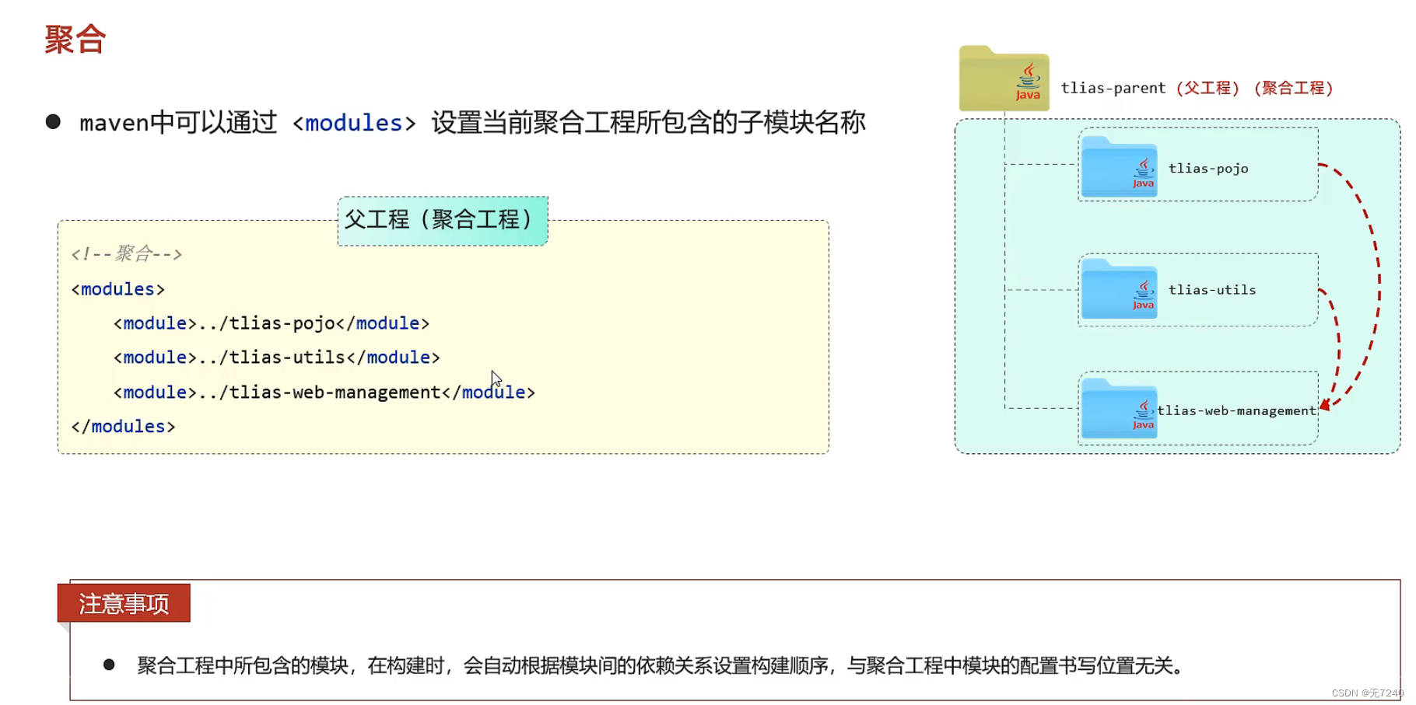Screen dimensions: 1416x705
Task: Select the 父工程（聚合工程） label box
Action: point(443,221)
